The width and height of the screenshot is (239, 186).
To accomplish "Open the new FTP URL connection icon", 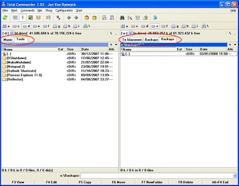I will (x=112, y=18).
